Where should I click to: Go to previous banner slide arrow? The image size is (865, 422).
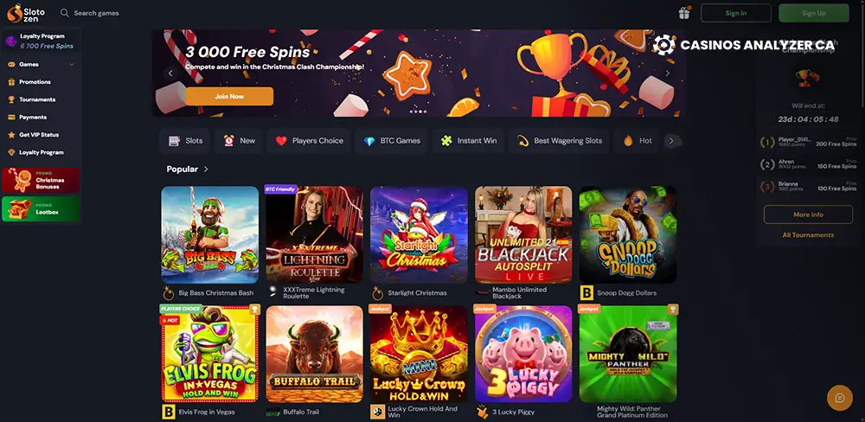[x=170, y=73]
